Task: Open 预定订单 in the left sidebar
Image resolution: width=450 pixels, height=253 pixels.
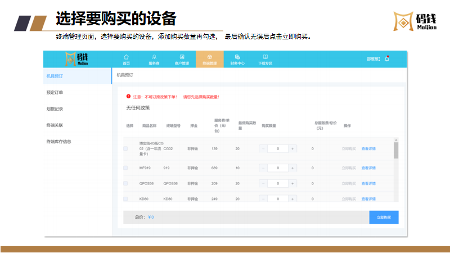Action: click(x=55, y=92)
